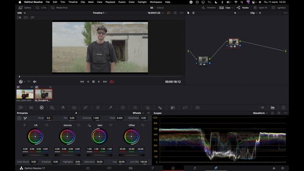Open the Timeline 1 name dropdown
Image resolution: width=304 pixels, height=171 pixels.
pos(100,13)
